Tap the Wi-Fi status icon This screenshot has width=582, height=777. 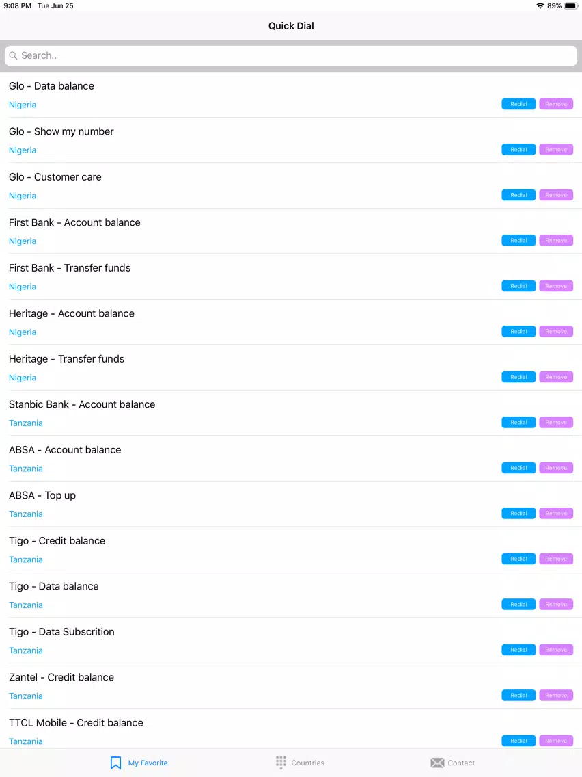(540, 6)
